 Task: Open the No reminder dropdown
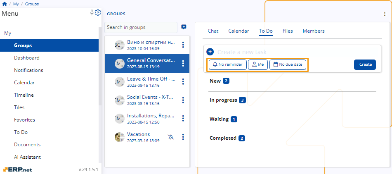coord(227,64)
